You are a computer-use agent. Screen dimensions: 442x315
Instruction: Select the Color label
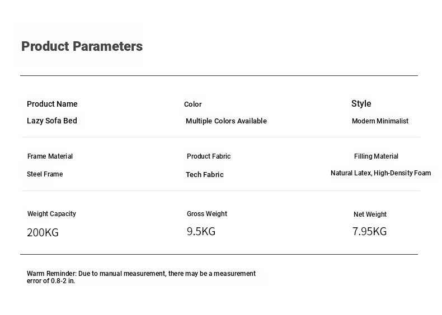[192, 104]
